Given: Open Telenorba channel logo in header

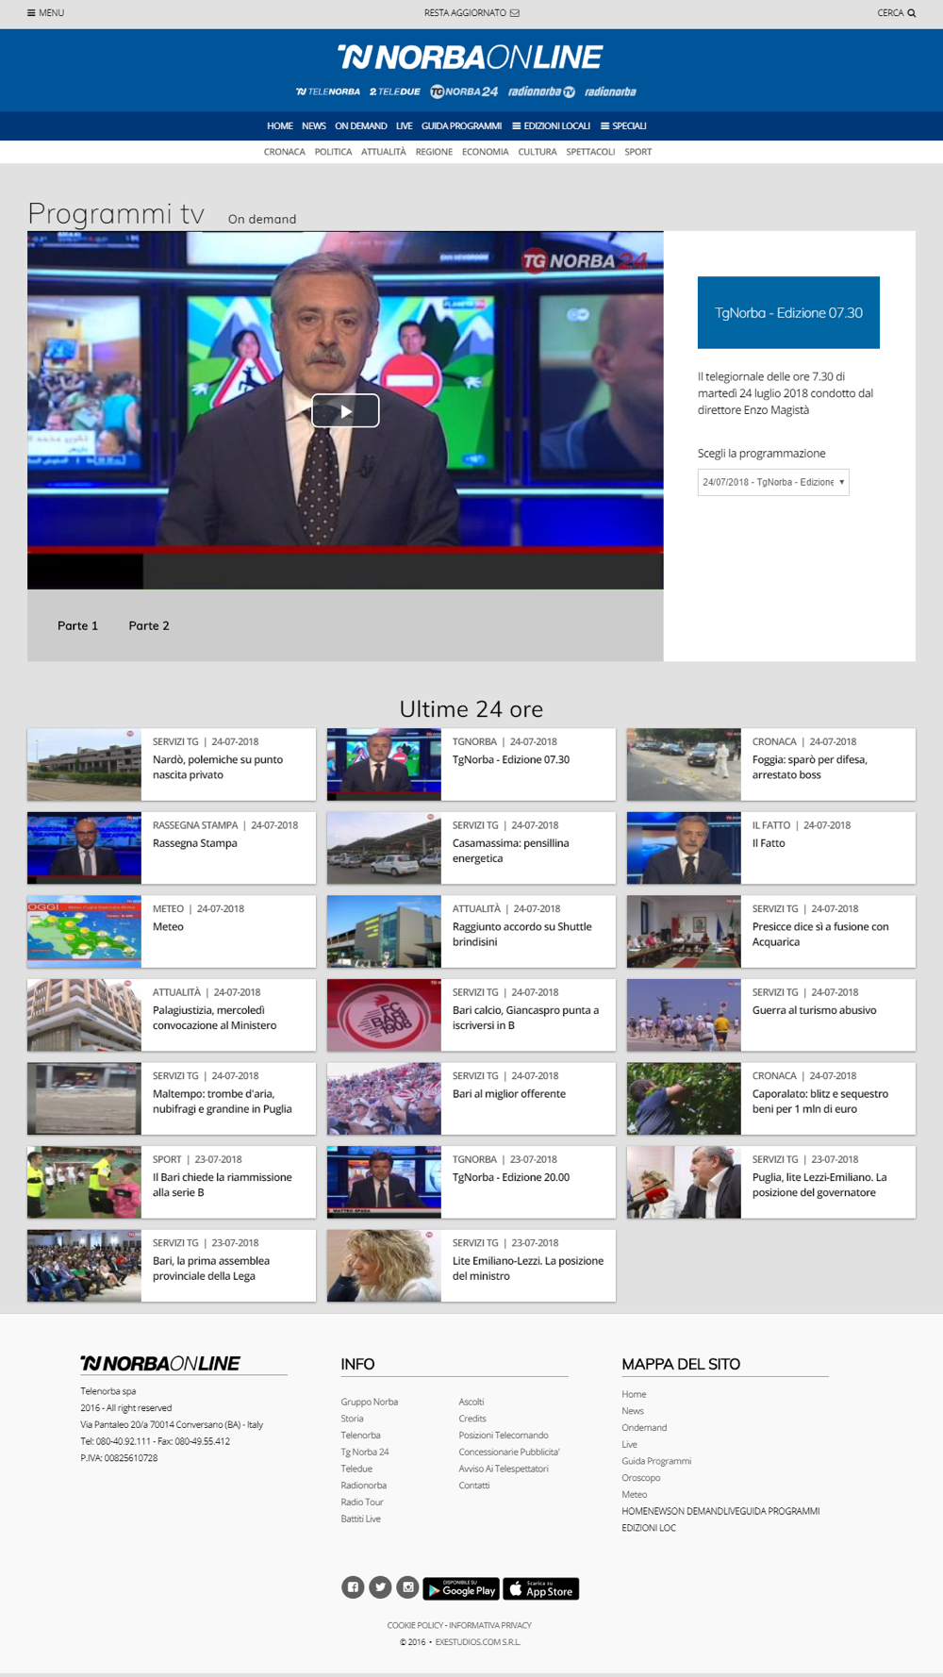Looking at the screenshot, I should 328,91.
